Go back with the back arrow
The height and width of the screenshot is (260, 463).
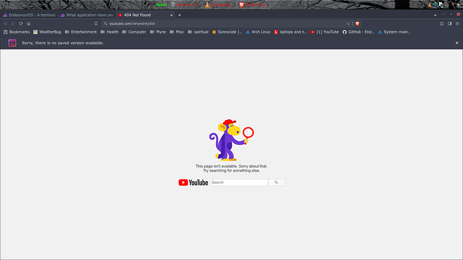coord(5,23)
